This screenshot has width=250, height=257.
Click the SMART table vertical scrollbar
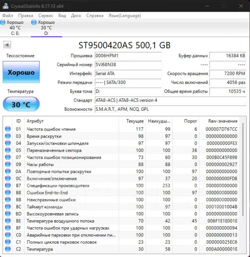(x=243, y=169)
